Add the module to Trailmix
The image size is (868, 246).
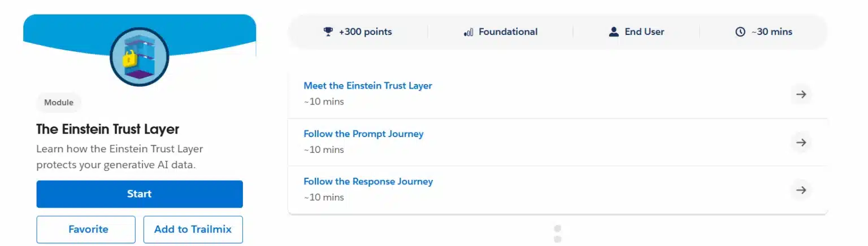(x=193, y=229)
